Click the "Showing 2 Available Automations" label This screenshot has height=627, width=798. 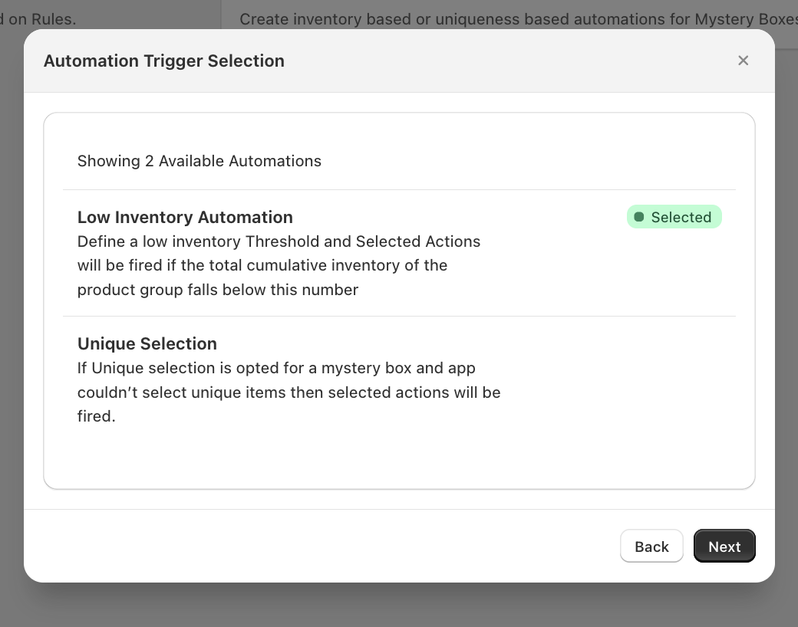pos(199,161)
